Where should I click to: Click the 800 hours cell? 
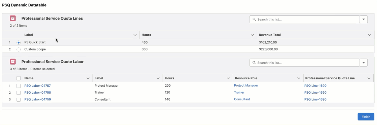click(145, 49)
